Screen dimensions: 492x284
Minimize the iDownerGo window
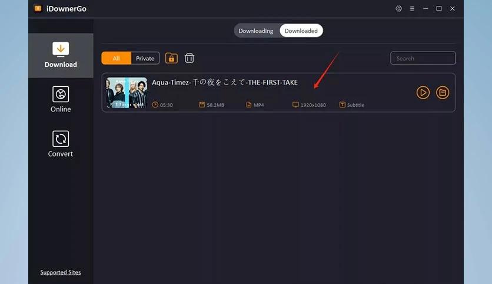[425, 9]
